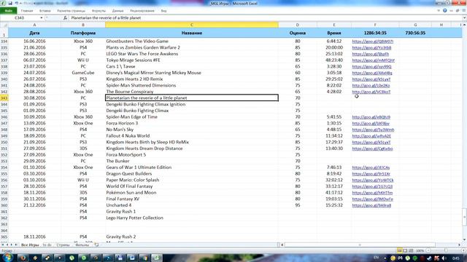467x262 pixels.
Task: Click the zoom out minus button
Action: pos(428,250)
